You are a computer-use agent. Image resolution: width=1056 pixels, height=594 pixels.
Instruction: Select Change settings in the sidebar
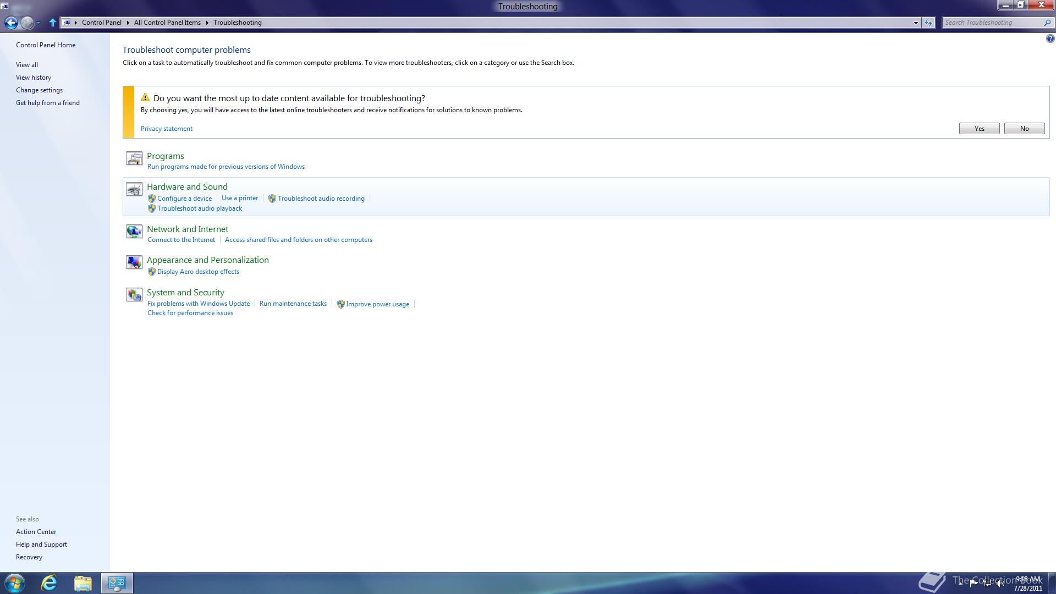(x=39, y=90)
